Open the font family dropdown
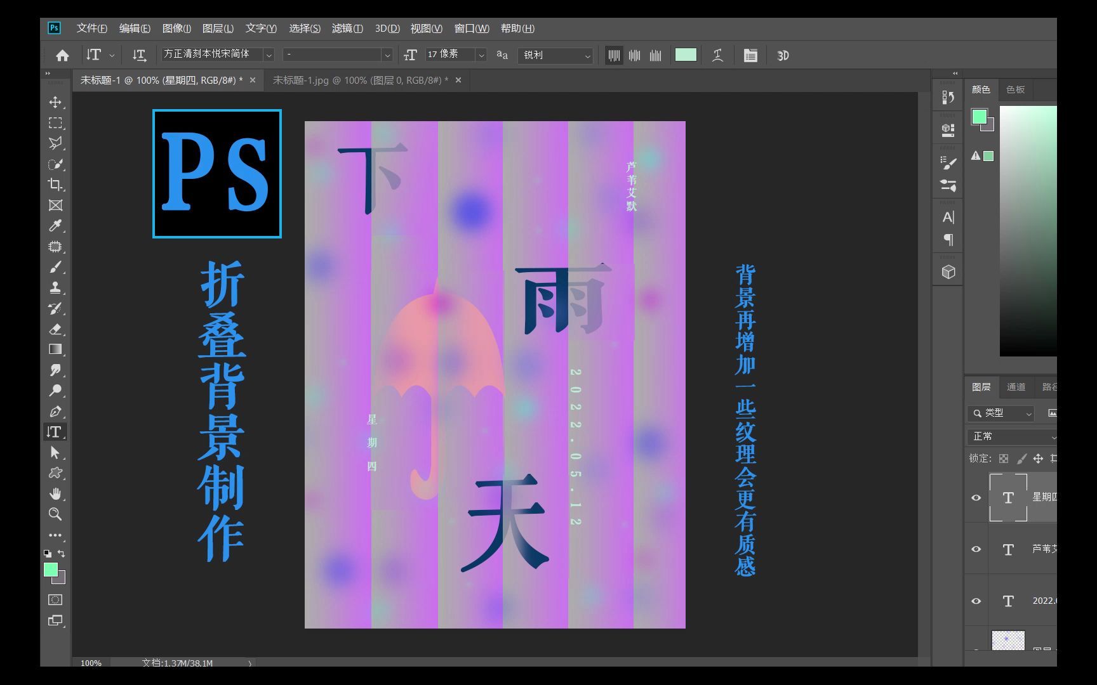The width and height of the screenshot is (1097, 685). pos(269,55)
